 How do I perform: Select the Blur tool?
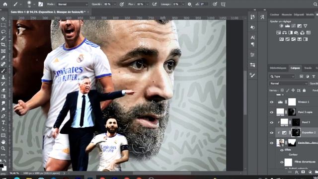[x=3, y=103]
